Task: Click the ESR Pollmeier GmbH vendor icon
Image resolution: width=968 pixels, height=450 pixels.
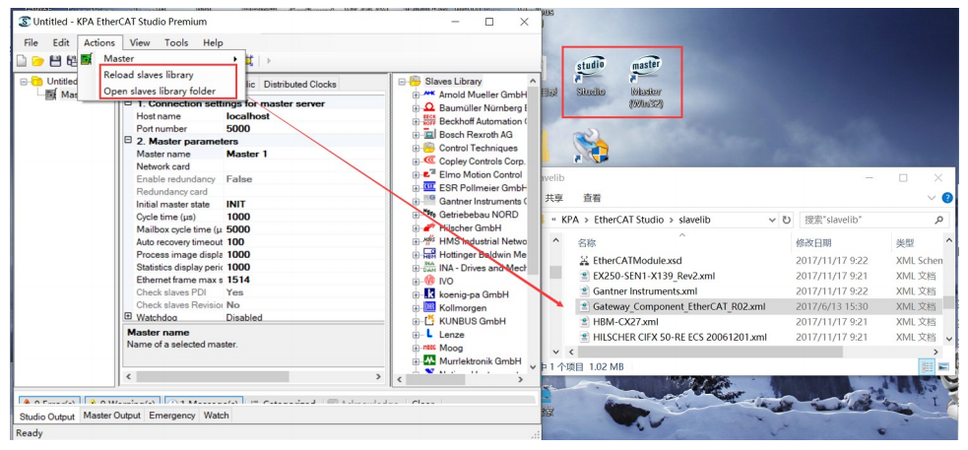Action: click(429, 188)
